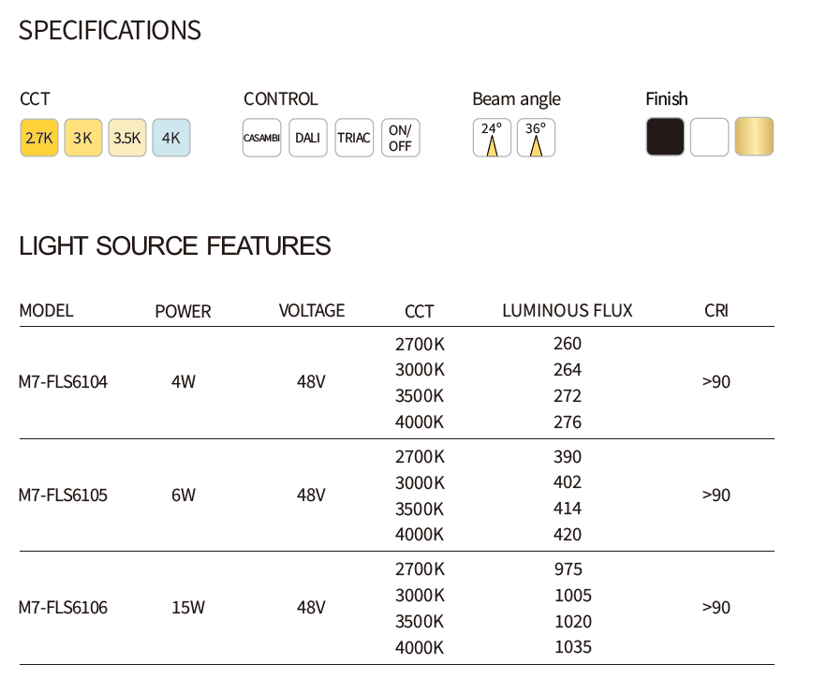Pick the 3.5K CCT chip
Screen dimensions: 827x679
pos(127,138)
